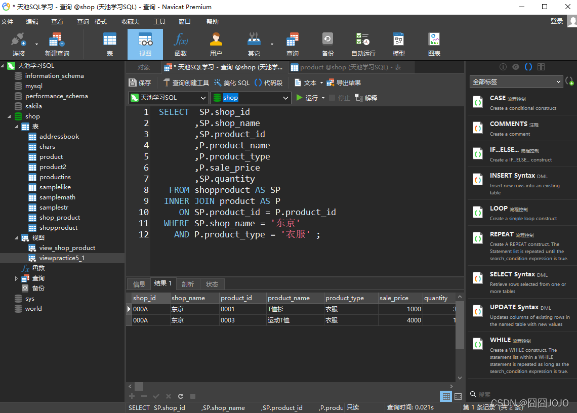Click 美化 SQL beautify button
The image size is (577, 413).
tap(232, 83)
